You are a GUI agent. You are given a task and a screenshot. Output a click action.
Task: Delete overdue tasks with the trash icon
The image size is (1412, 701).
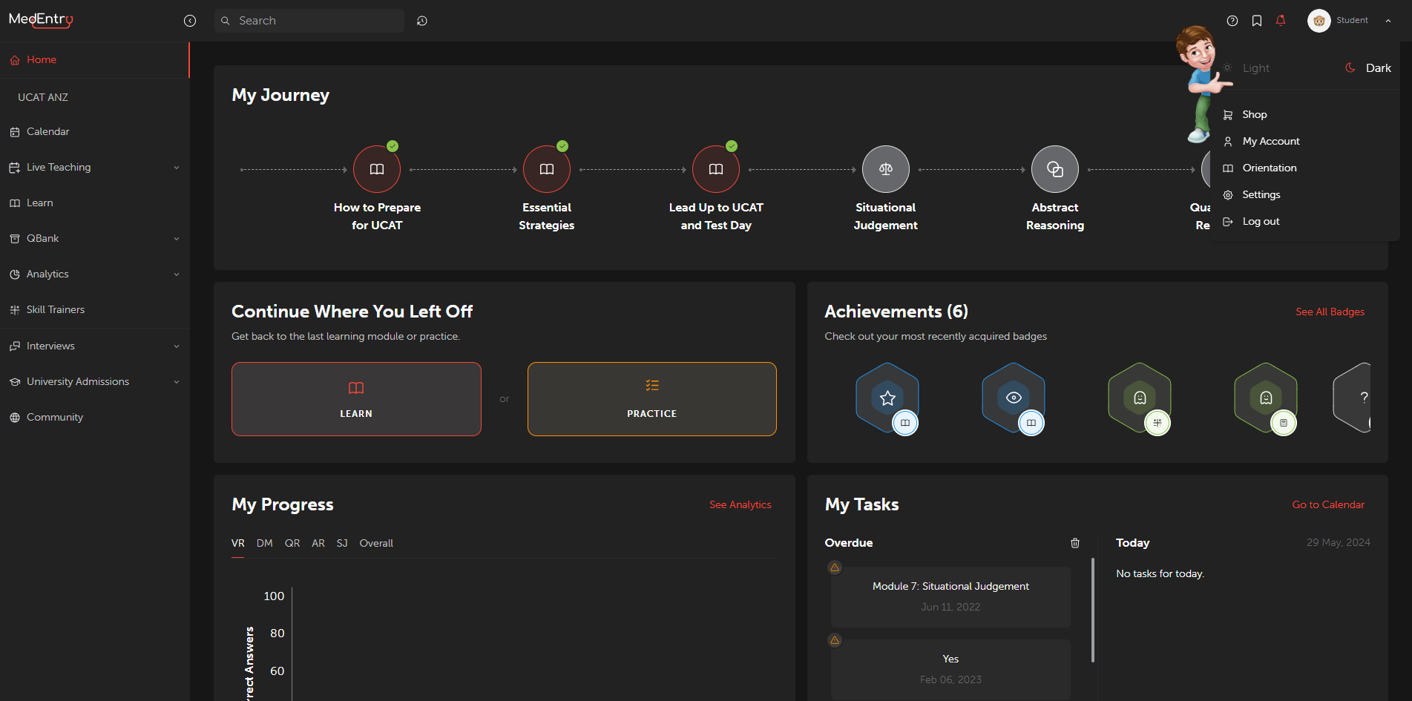(x=1075, y=543)
